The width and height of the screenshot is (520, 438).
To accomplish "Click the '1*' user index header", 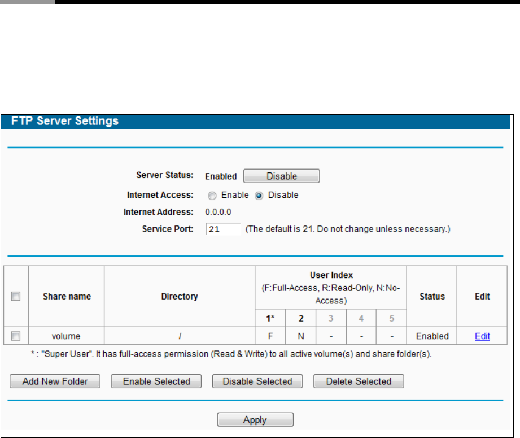I will click(270, 318).
